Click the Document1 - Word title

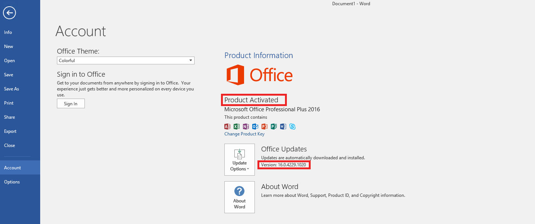coord(351,4)
